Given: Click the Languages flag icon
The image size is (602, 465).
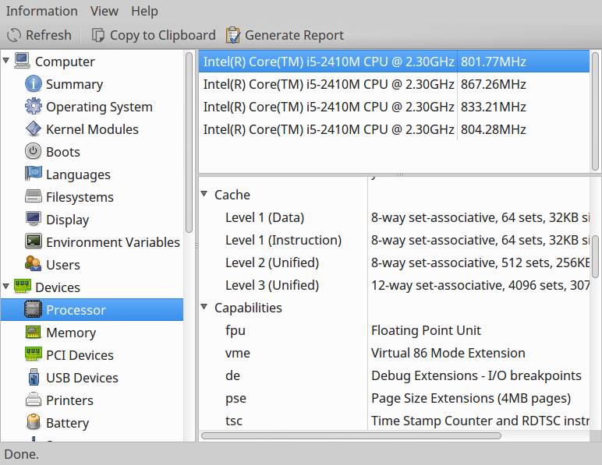Looking at the screenshot, I should [x=34, y=174].
